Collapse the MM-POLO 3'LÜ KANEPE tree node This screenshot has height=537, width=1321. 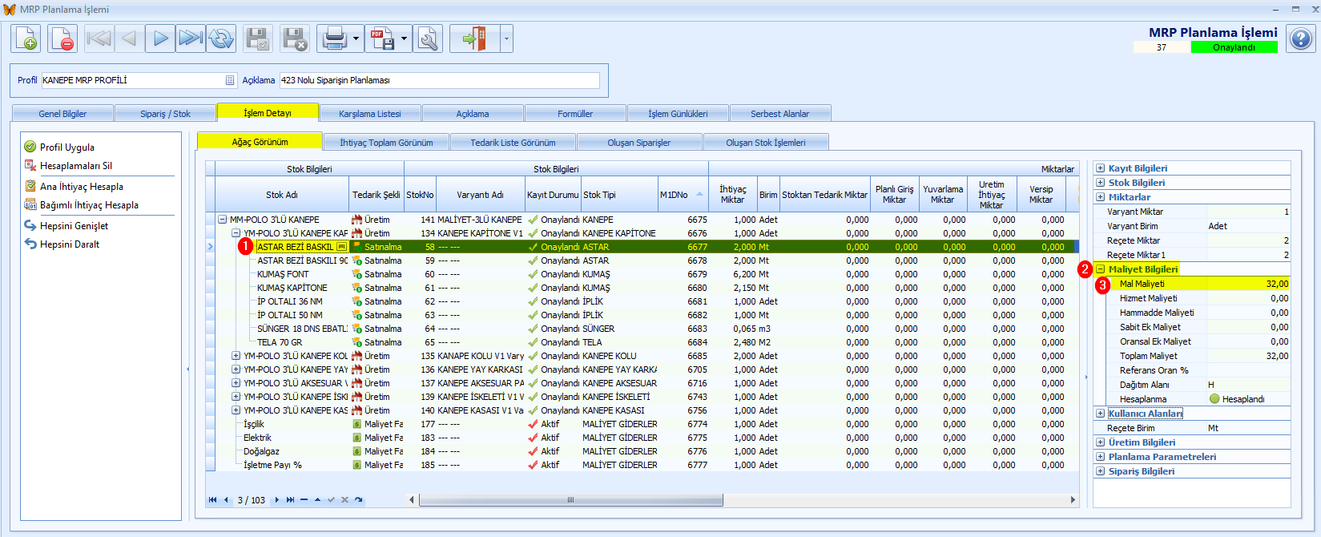coord(222,220)
